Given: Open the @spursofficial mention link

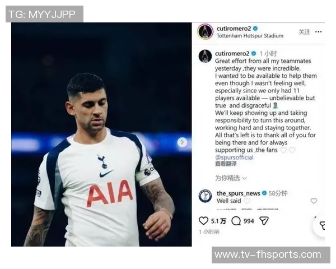Looking at the screenshot, I should 234,157.
